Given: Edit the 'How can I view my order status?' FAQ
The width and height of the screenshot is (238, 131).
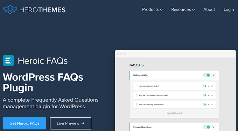Looking at the screenshot, I should pos(209,104).
